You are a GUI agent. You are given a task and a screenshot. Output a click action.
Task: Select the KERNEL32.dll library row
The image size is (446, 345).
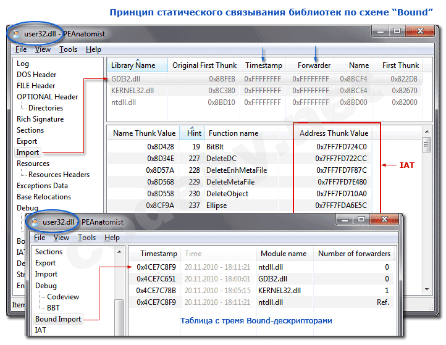coord(132,91)
